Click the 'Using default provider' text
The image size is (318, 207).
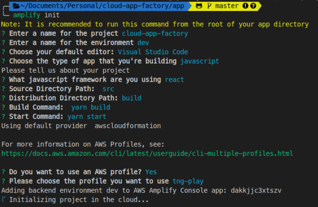pyautogui.click(x=44, y=126)
